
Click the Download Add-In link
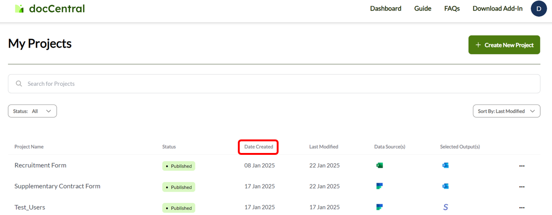[x=497, y=8]
